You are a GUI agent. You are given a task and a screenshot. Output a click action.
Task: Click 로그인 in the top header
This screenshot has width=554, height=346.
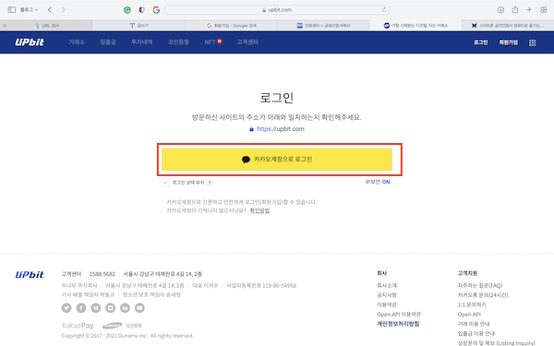[x=480, y=42]
